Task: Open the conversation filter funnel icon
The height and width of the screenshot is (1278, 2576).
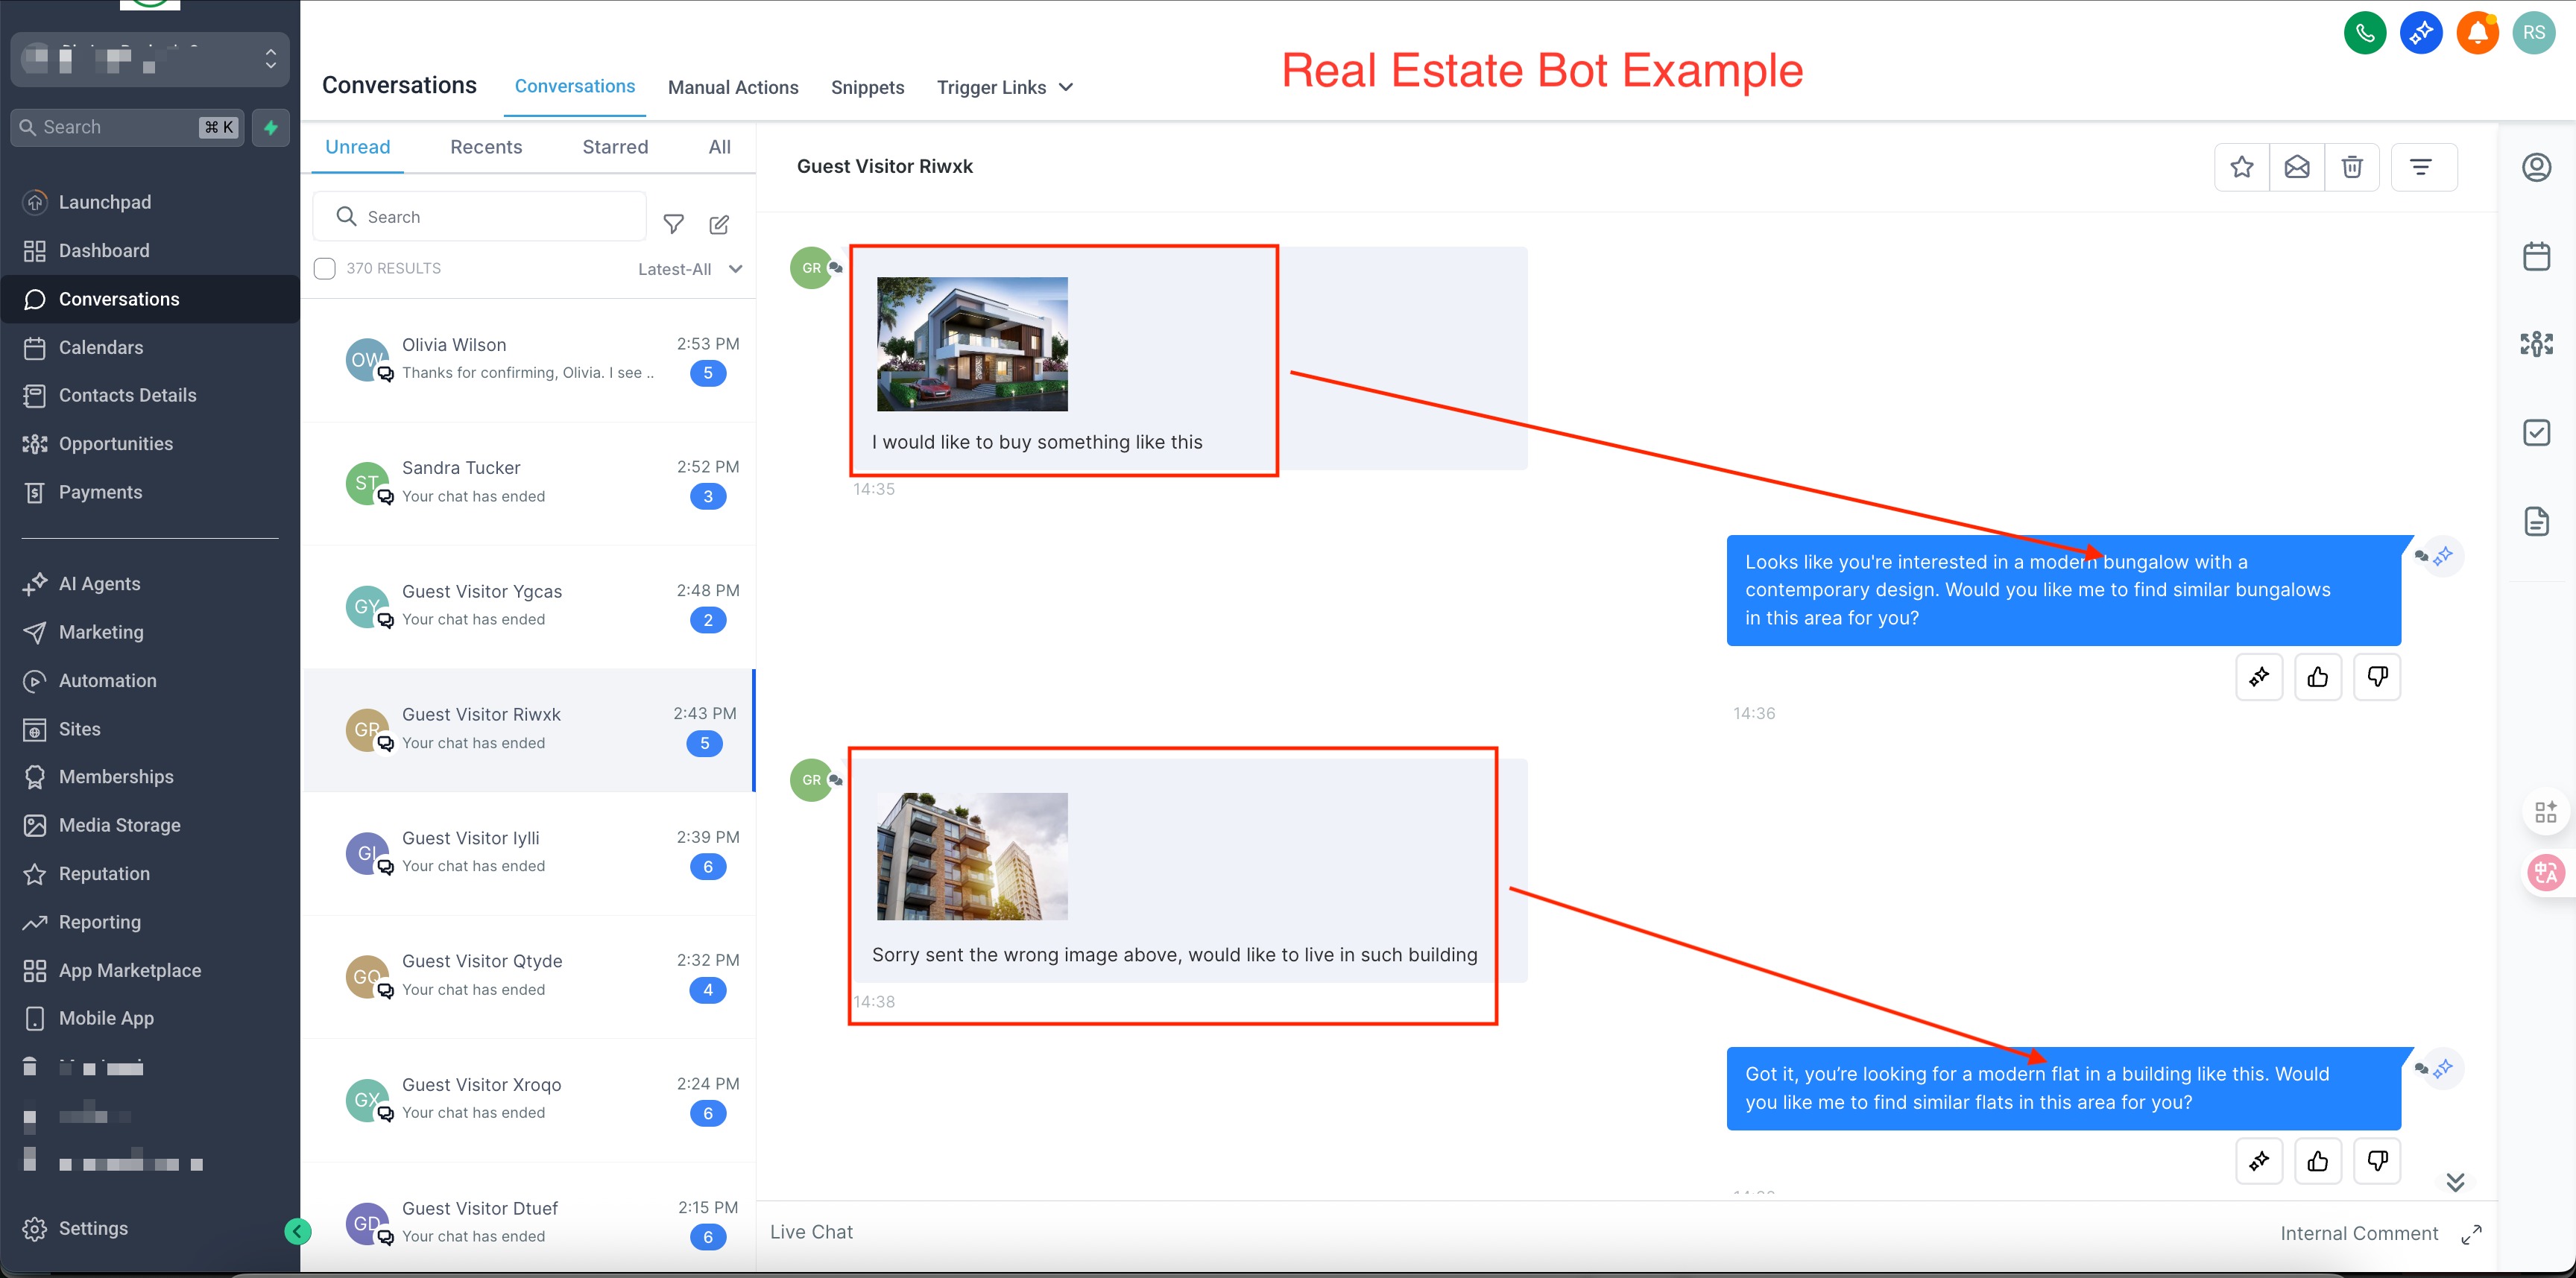Action: point(674,224)
